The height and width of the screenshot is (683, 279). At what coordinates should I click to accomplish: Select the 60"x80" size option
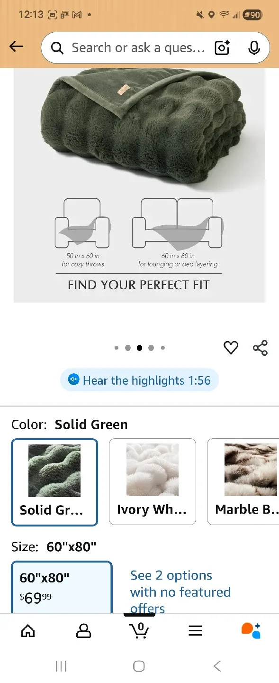click(62, 588)
